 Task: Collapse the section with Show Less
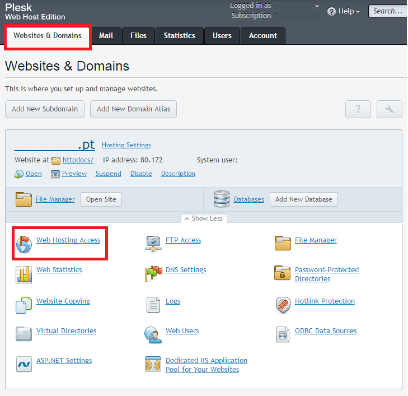(x=204, y=218)
